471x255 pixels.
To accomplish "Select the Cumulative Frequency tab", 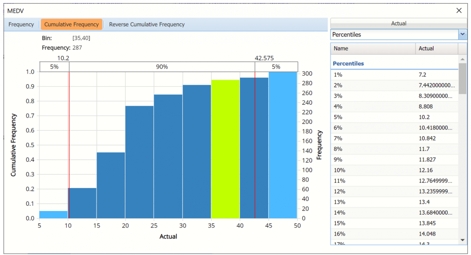I will [71, 24].
